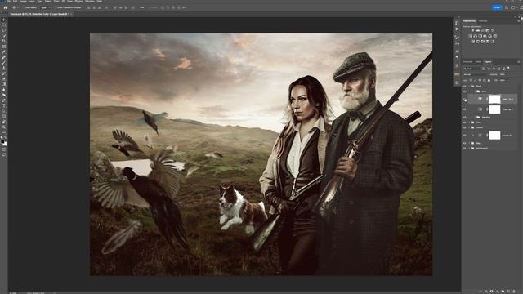Toggle Auto-Select checkbox in options bar
Image resolution: width=523 pixels, height=294 pixels.
click(25, 7)
